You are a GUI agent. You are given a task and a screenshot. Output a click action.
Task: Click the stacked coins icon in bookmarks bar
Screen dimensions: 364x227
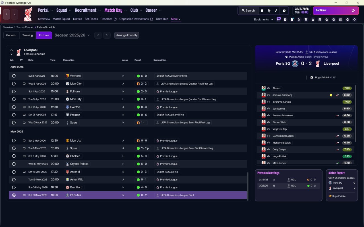tap(320, 20)
